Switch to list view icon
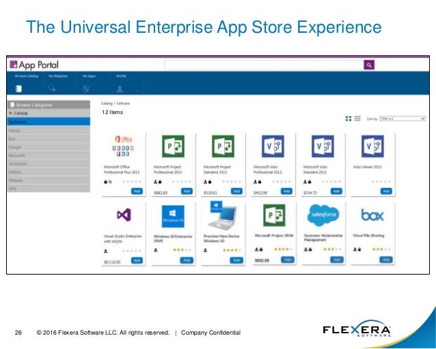This screenshot has height=349, width=436. pyautogui.click(x=357, y=119)
